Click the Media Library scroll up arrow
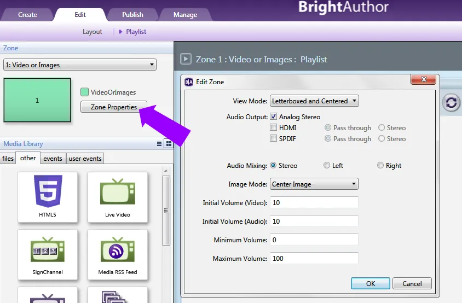The image size is (462, 303). [166, 171]
